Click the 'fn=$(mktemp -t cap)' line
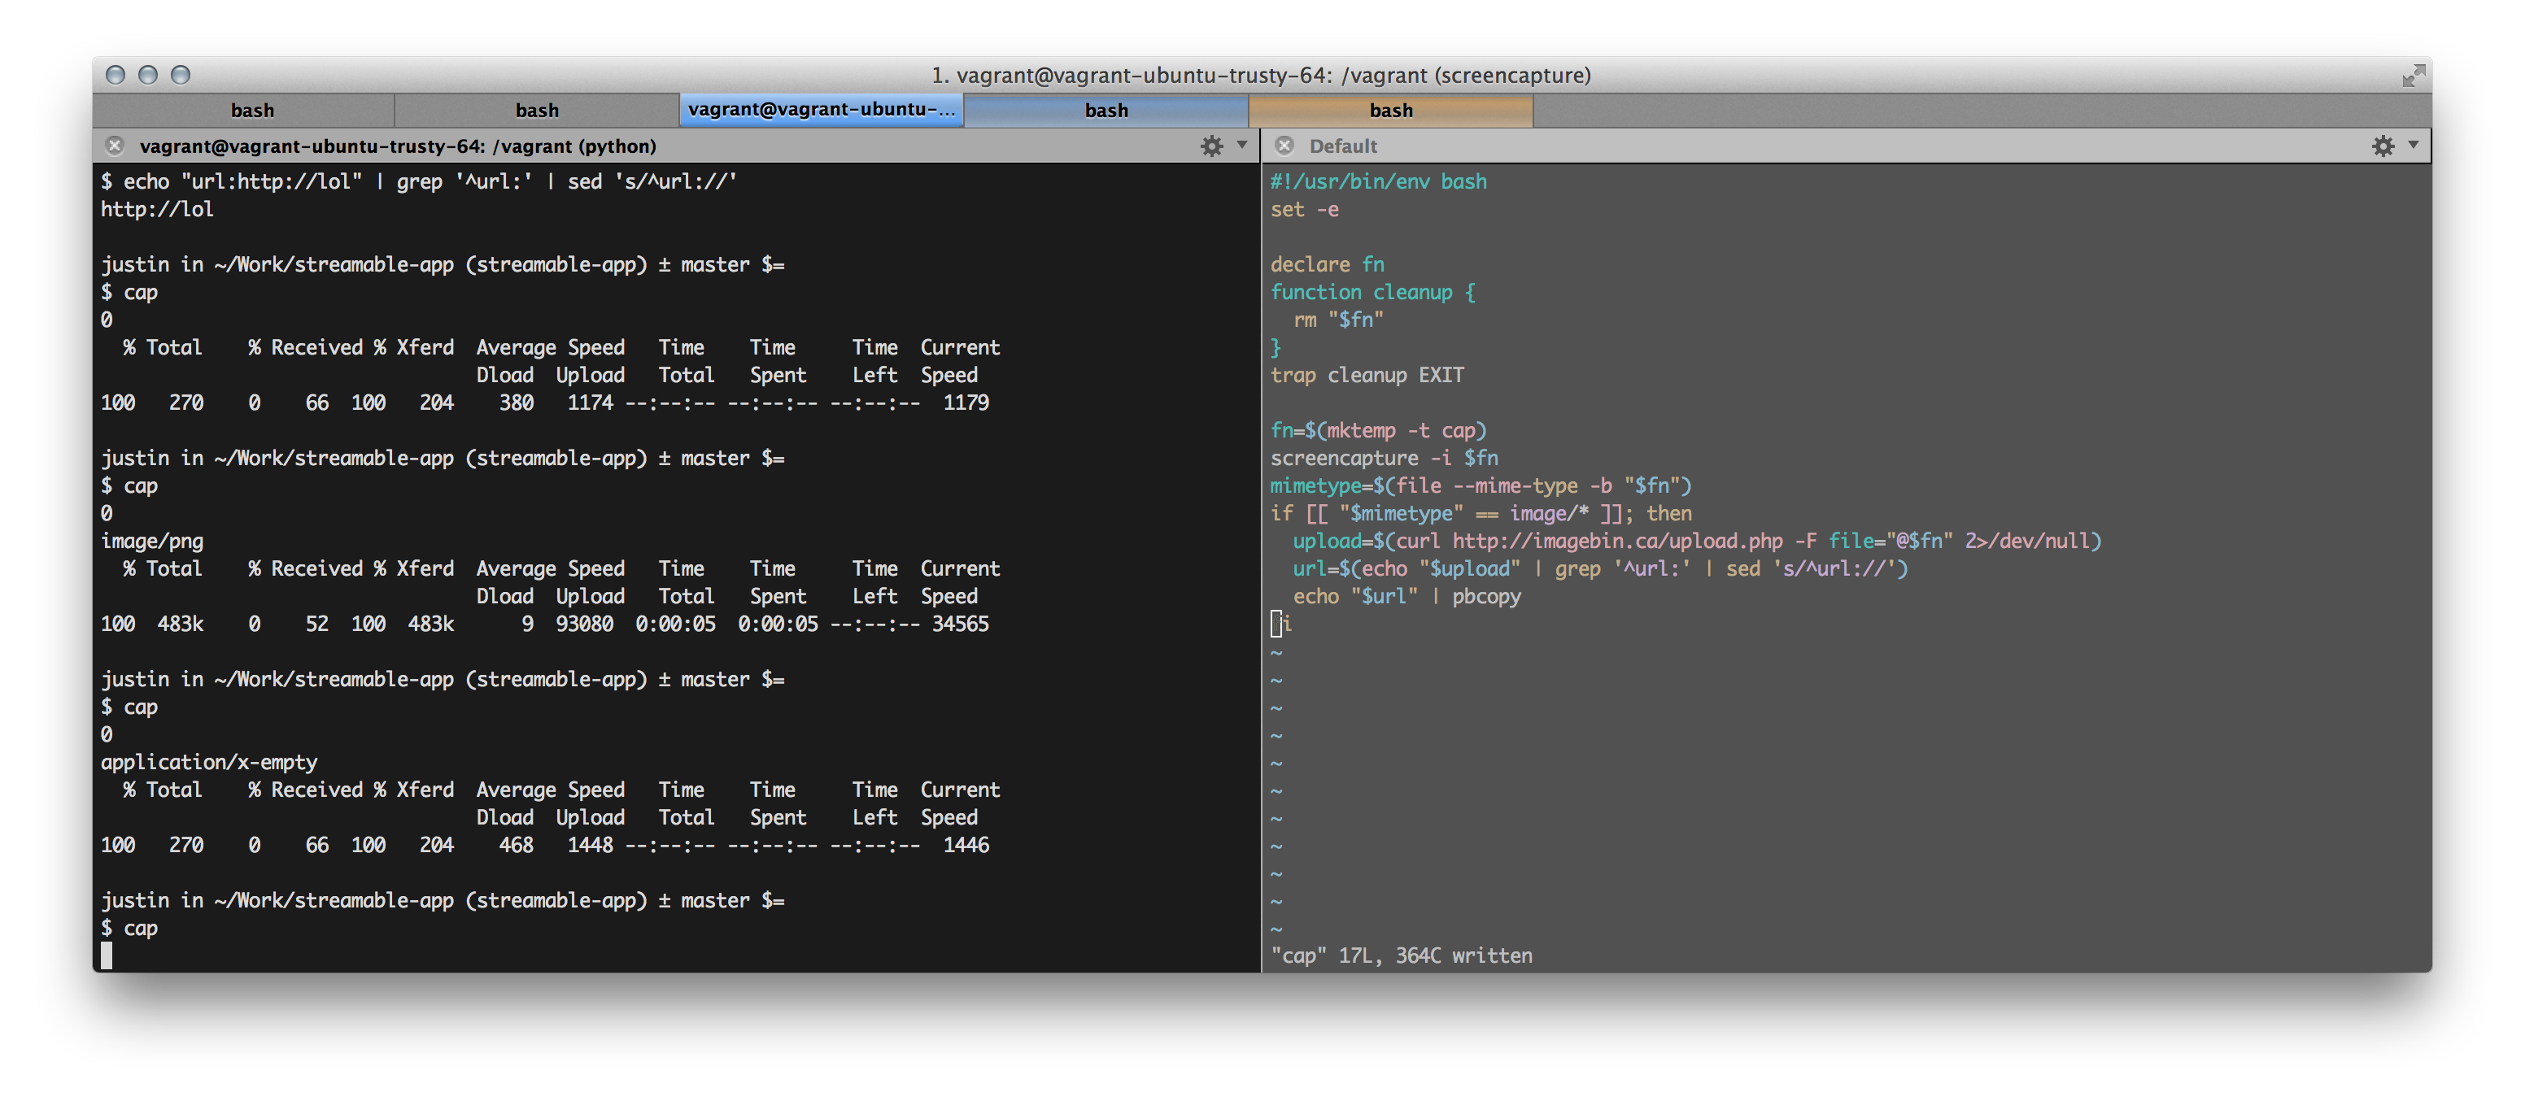 [x=1378, y=430]
